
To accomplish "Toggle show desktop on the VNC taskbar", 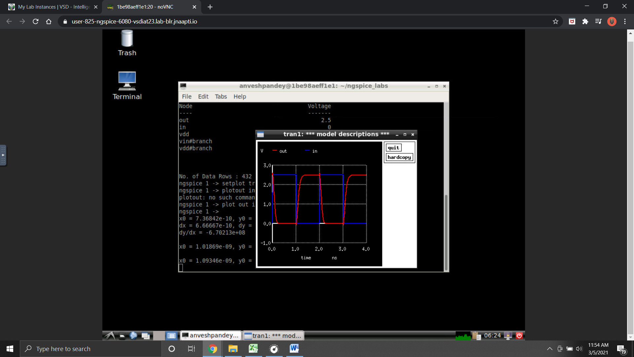I will [146, 335].
